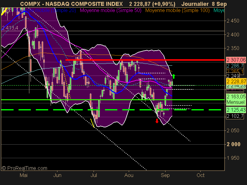The image size is (247, 185).
Task: Click the bold 2 000 price scale label
Action: 233,144
